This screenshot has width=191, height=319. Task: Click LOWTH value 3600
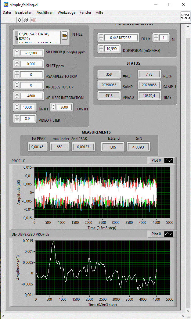click(x=64, y=107)
